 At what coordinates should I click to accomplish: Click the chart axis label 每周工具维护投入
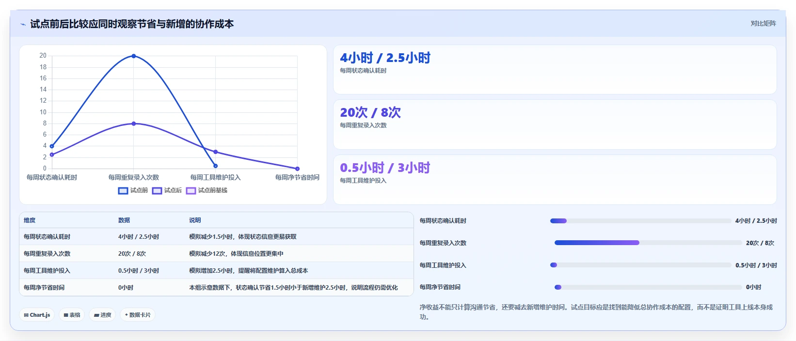215,177
